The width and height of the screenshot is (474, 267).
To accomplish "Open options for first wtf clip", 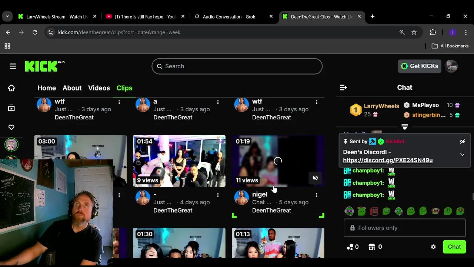I will [119, 102].
